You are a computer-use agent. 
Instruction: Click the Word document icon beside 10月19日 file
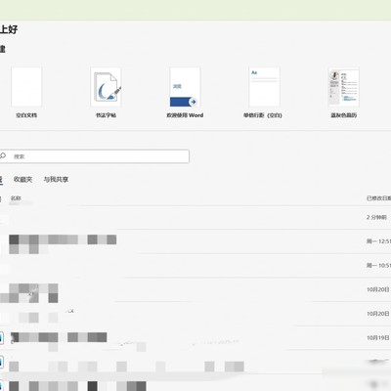point(1,338)
